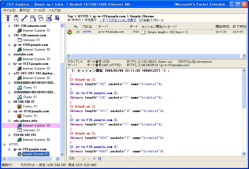The image size is (249, 169).
Task: Click the log search magnifier toolbar icon
Action: (x=49, y=18)
